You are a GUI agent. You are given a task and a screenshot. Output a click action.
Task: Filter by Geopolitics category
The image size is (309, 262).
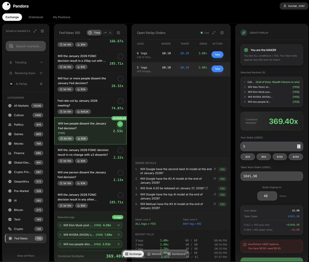click(x=26, y=181)
